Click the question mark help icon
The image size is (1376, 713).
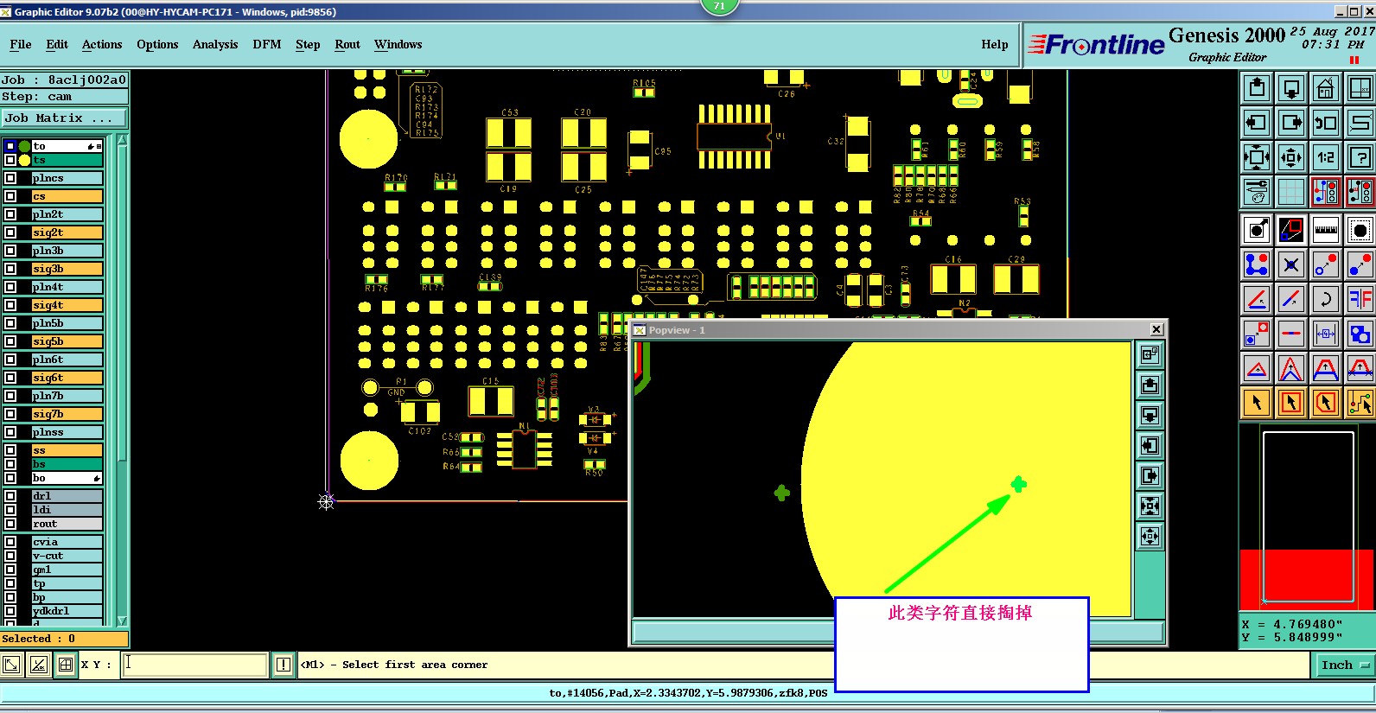click(x=1360, y=157)
